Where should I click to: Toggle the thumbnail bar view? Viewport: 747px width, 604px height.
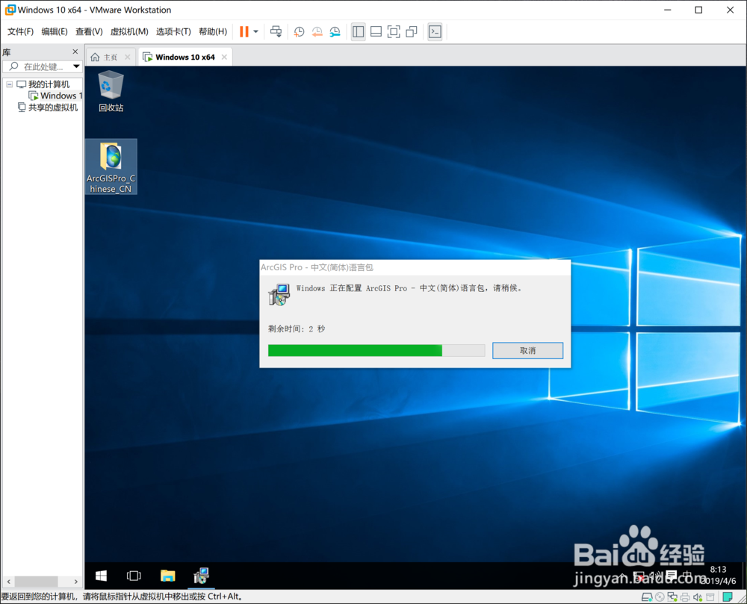point(376,32)
